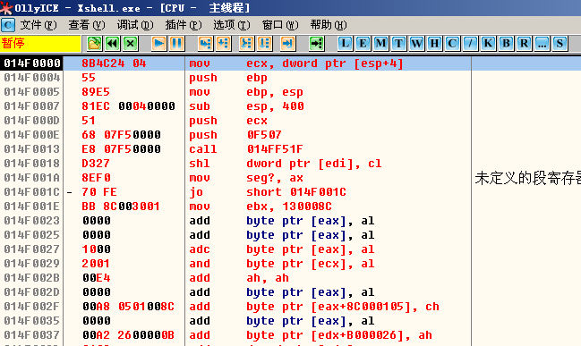Viewport: 581px width, 346px height.
Task: Click the 未定义的段寄存器 comment
Action: (527, 178)
